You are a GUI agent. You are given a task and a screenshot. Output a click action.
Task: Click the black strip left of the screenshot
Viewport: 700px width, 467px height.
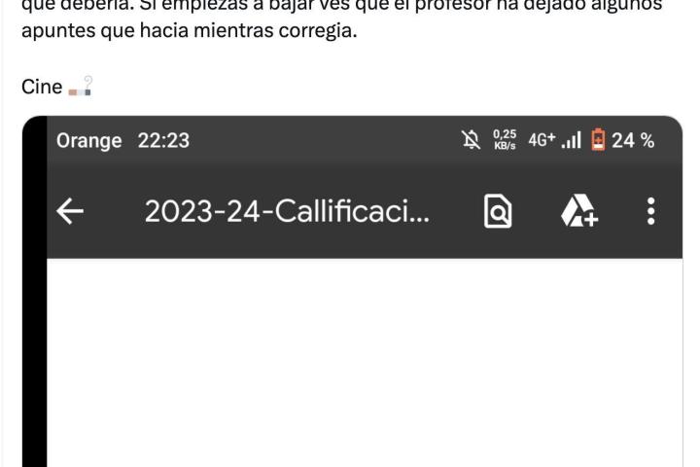tap(35, 291)
